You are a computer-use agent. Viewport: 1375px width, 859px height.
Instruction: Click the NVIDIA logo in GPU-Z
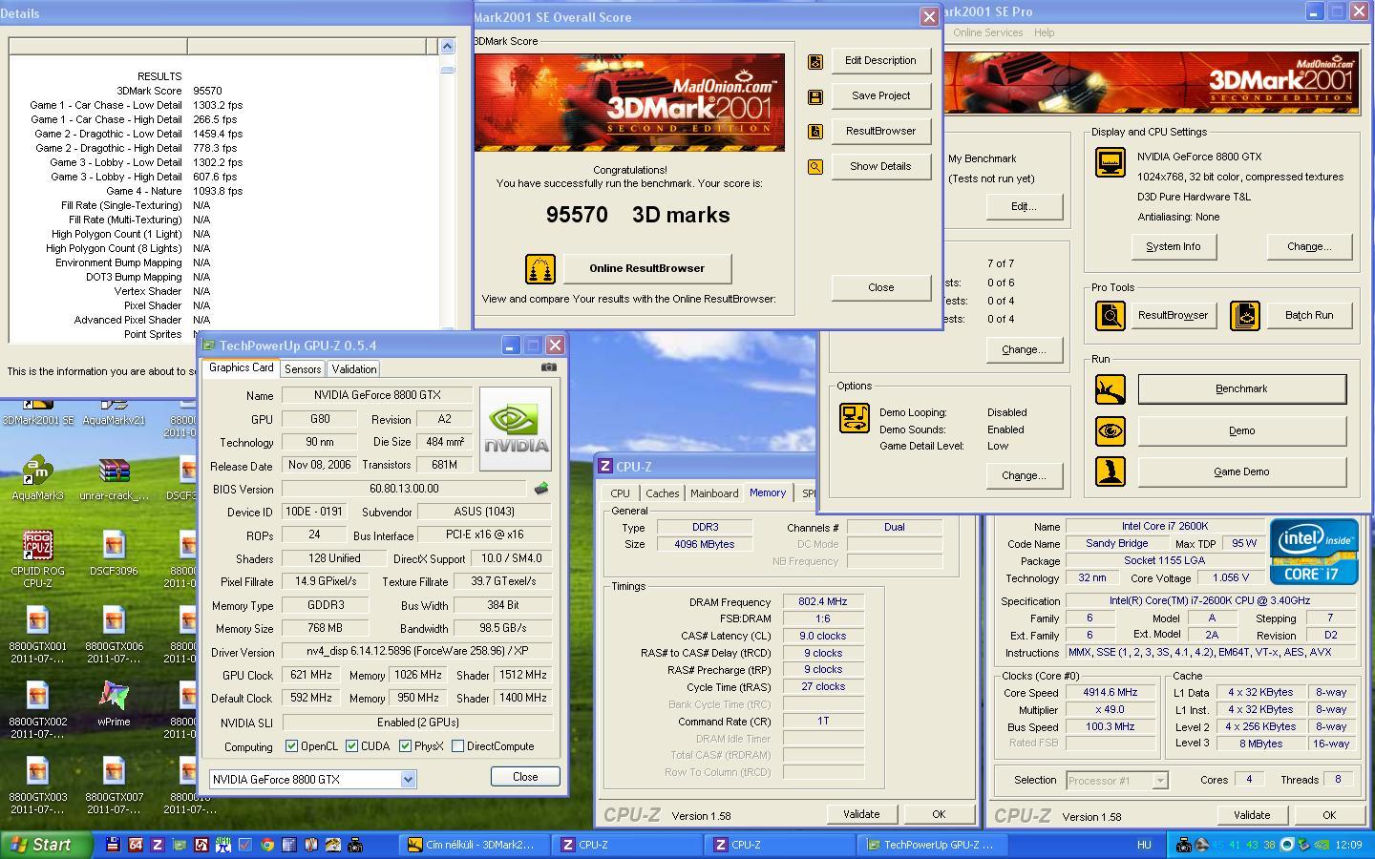[x=516, y=429]
